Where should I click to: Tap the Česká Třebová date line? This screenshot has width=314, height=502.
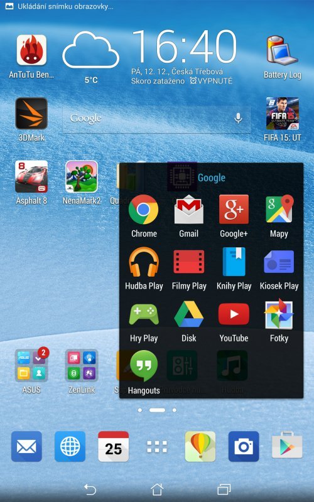(177, 72)
